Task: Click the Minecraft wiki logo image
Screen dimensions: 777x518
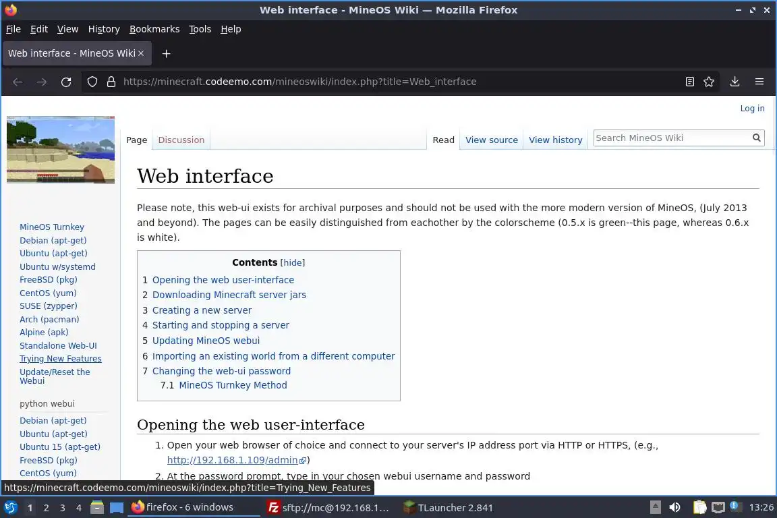Action: tap(61, 150)
